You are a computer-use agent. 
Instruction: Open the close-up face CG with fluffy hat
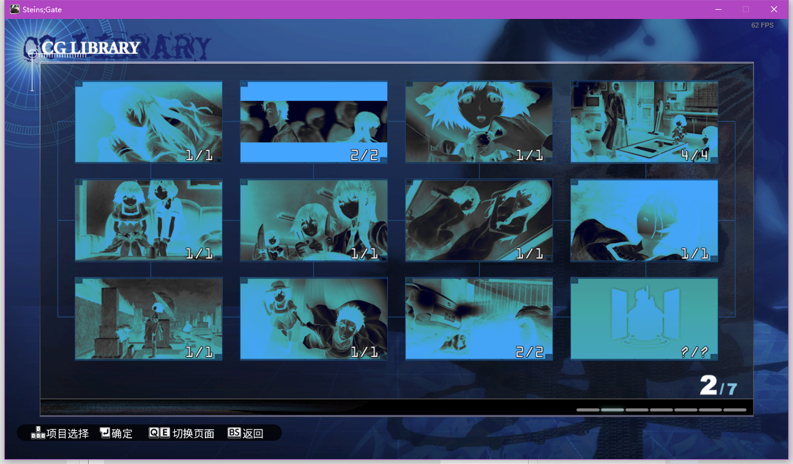tap(479, 122)
